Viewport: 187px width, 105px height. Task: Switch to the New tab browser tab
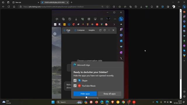[26, 2]
